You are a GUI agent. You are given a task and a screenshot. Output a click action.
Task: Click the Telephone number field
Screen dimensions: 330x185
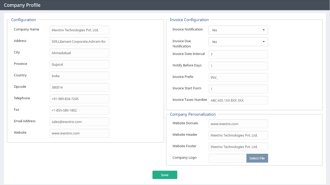pos(79,99)
